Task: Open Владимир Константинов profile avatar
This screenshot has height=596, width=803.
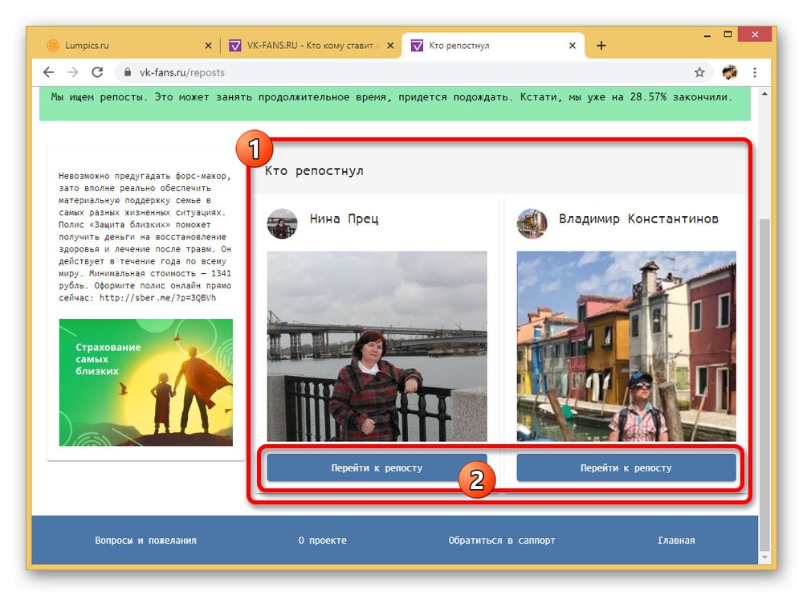Action: pos(532,223)
